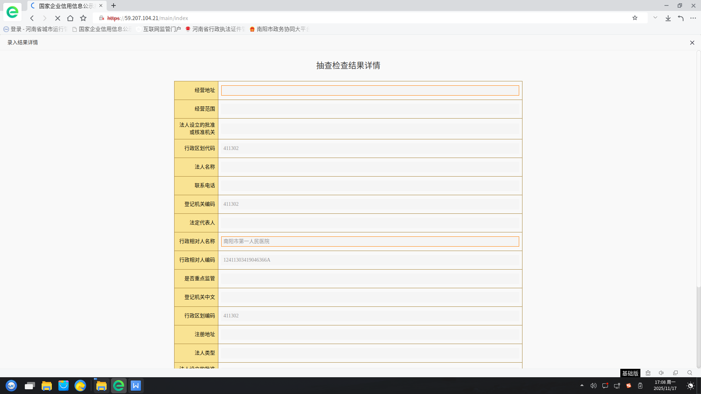The image size is (701, 394).
Task: Open WPS Writer from the taskbar
Action: coord(136,386)
